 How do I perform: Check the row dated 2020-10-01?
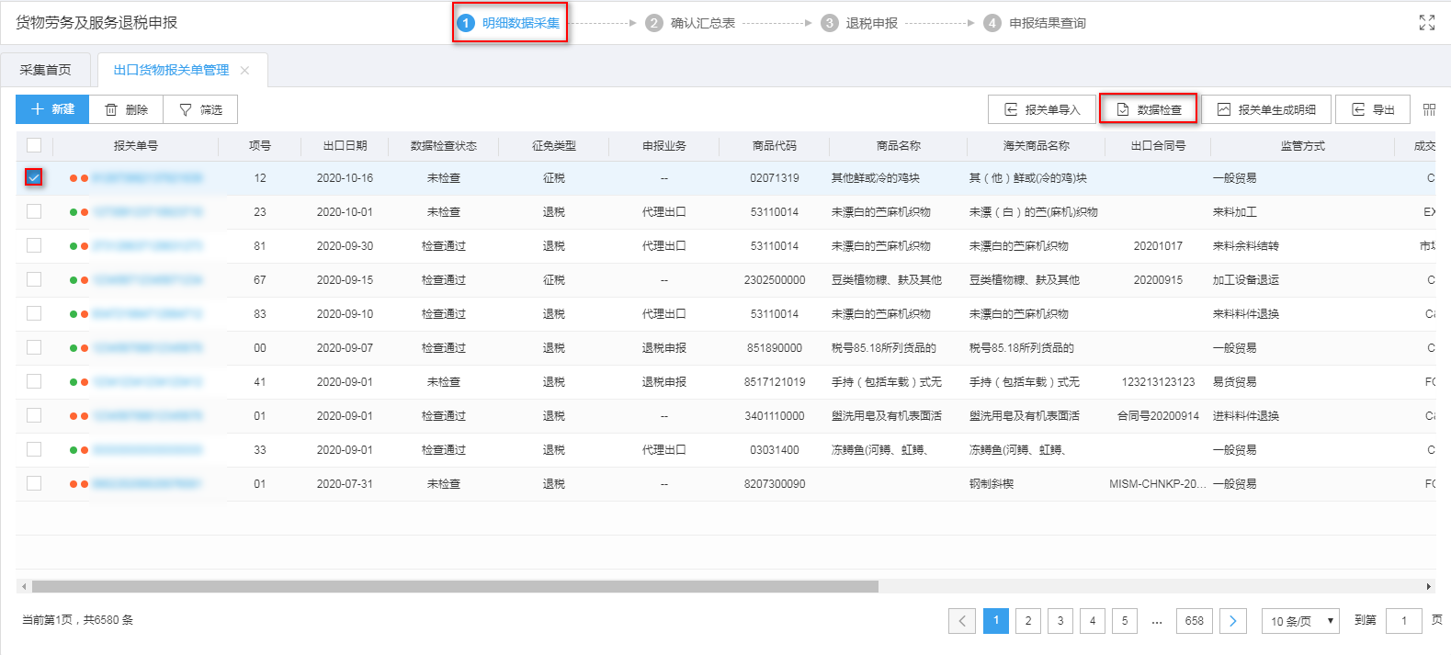34,211
